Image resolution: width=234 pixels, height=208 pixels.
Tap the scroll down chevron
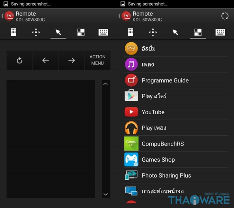105,194
